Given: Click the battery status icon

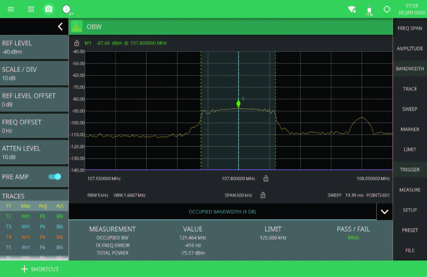Looking at the screenshot, I should [x=369, y=10].
